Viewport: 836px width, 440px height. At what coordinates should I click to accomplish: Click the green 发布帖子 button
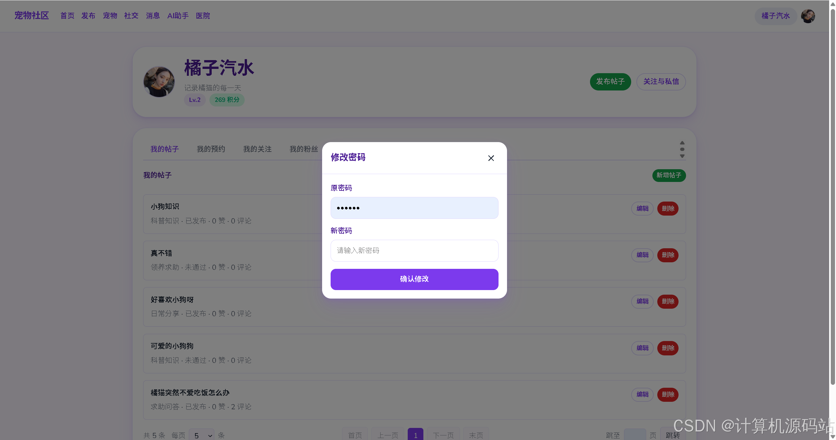[610, 82]
